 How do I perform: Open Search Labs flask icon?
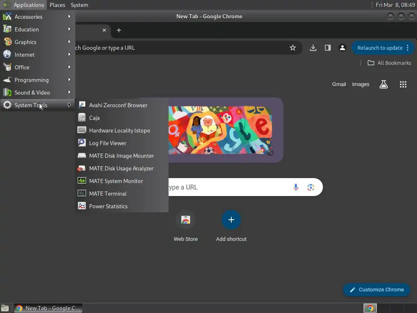coord(383,84)
